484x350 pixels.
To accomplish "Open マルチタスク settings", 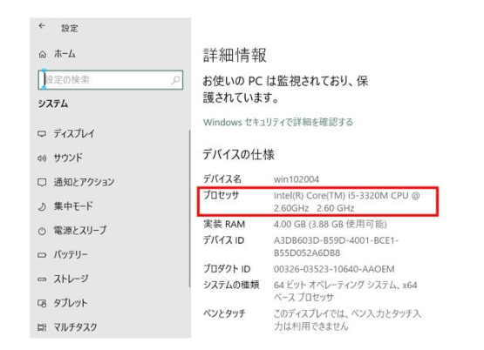I will coord(76,327).
